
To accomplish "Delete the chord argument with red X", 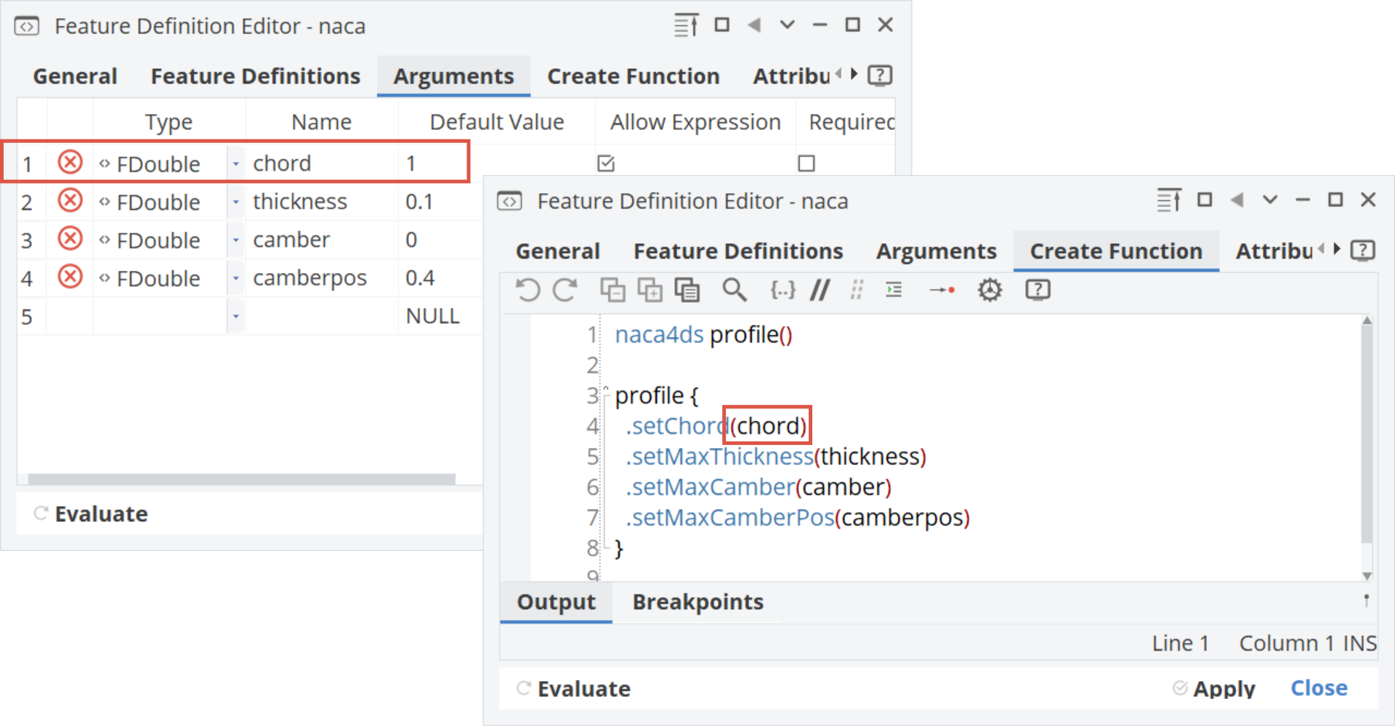I will coord(70,162).
